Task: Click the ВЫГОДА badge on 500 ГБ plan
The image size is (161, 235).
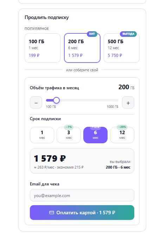Action: pyautogui.click(x=128, y=34)
